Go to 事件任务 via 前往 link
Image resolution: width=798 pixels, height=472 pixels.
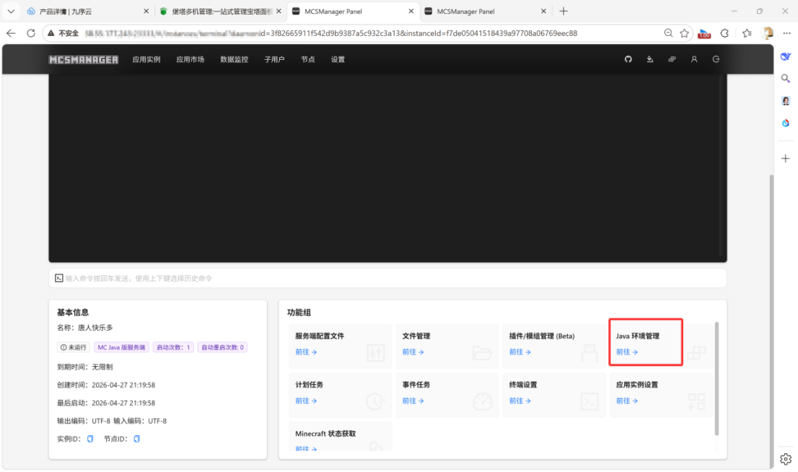point(413,401)
